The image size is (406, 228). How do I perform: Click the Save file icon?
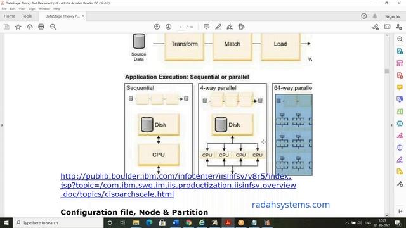[x=6, y=27]
